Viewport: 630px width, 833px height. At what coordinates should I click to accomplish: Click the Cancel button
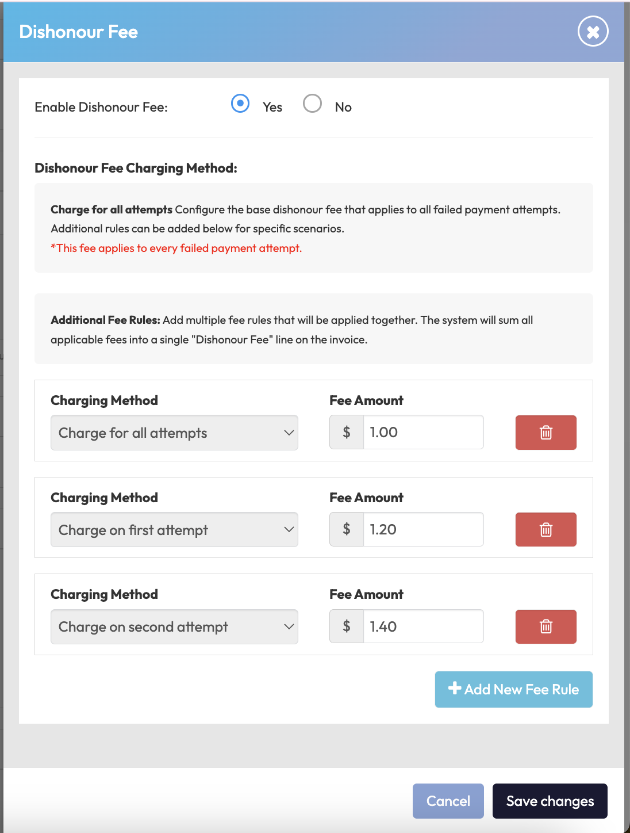[448, 801]
